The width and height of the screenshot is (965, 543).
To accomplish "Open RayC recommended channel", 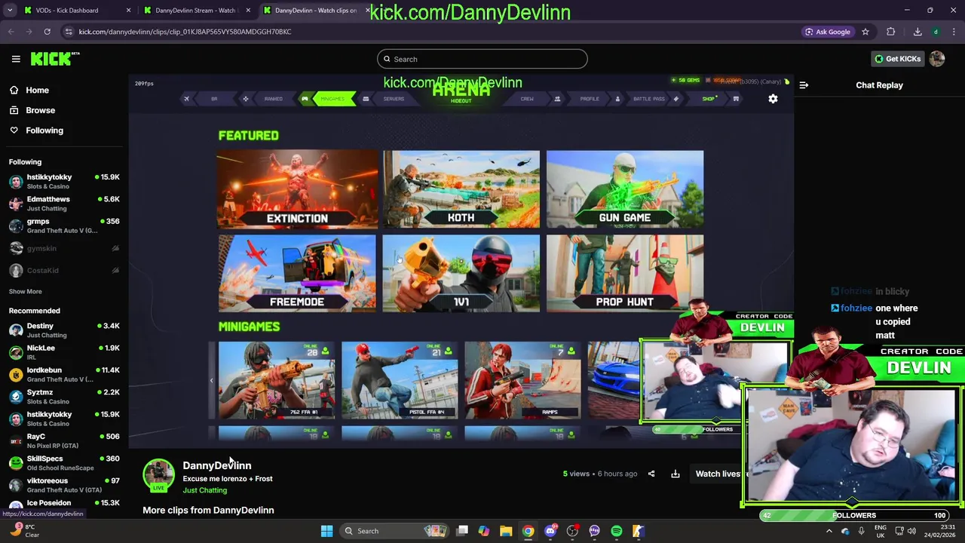I will point(64,440).
